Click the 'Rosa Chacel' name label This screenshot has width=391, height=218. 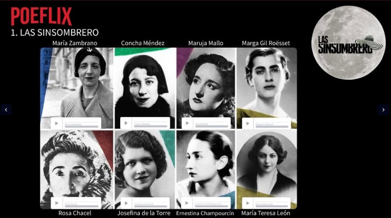(75, 213)
